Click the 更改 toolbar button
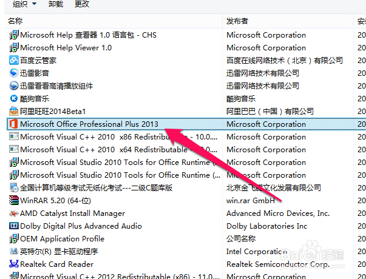The width and height of the screenshot is (366, 279). pyautogui.click(x=82, y=4)
